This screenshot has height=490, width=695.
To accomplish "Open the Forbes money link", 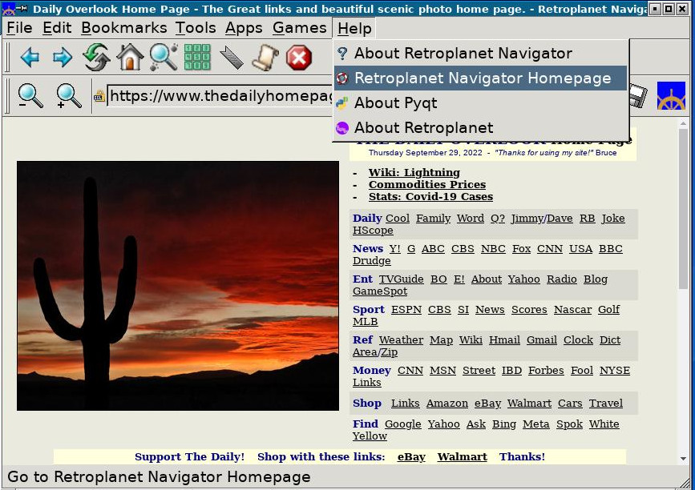I will click(x=546, y=371).
